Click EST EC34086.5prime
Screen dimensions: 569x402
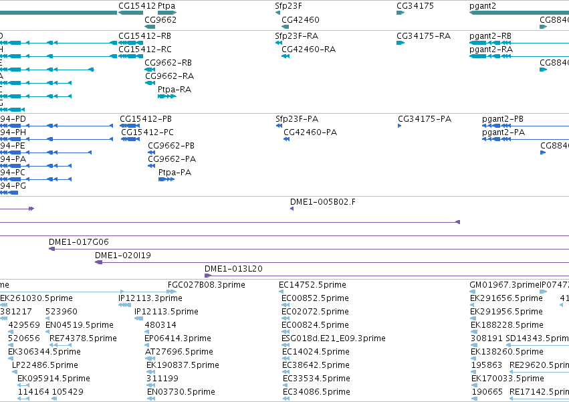(316, 392)
